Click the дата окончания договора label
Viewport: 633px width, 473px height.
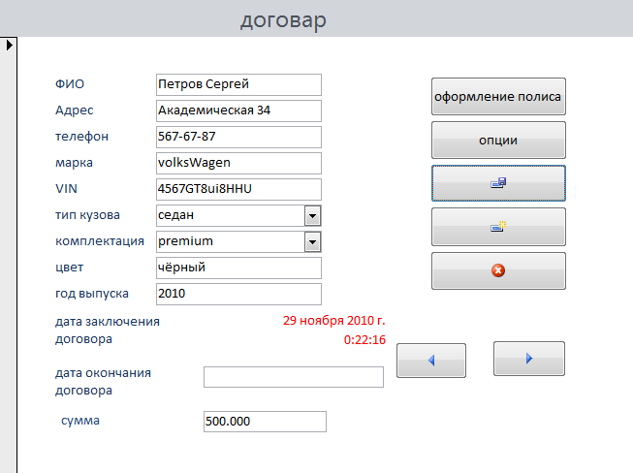103,382
